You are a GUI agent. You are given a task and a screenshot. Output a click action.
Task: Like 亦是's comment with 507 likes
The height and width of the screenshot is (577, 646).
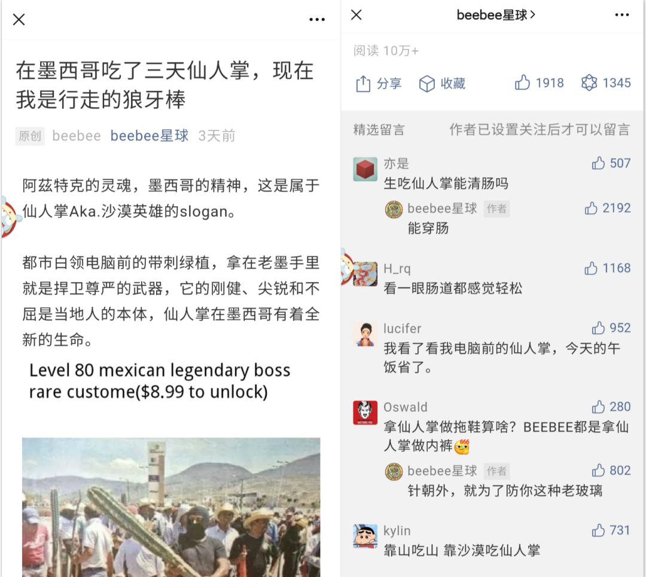coord(598,163)
